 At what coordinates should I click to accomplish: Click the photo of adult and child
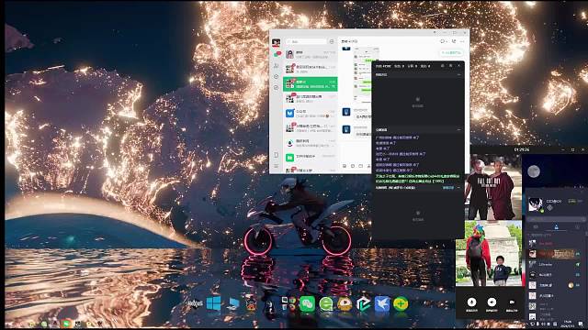click(489, 253)
